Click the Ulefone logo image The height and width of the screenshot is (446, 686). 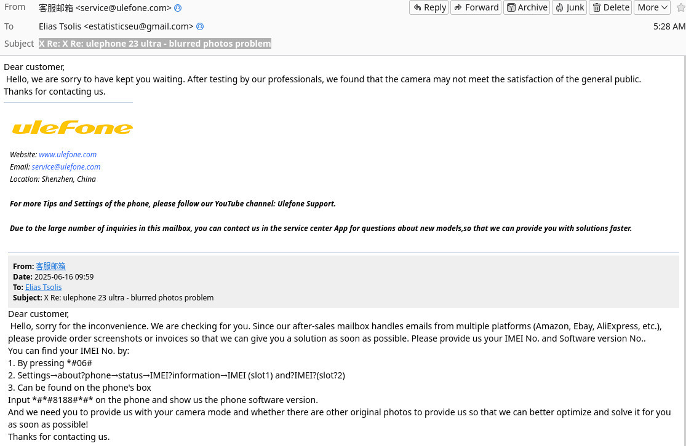point(73,128)
